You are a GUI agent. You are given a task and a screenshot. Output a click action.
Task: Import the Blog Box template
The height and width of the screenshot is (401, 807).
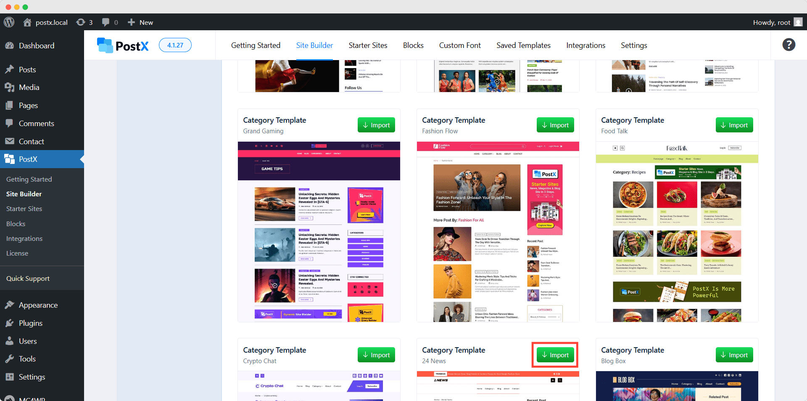tap(734, 355)
